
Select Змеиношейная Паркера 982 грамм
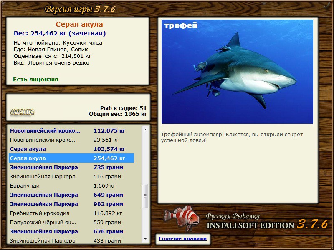71,204
